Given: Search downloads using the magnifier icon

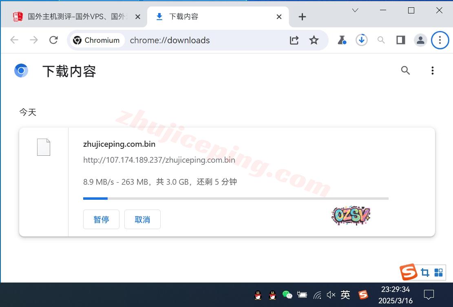Looking at the screenshot, I should coord(405,71).
